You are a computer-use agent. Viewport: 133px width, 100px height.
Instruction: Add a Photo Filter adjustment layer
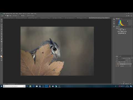click(x=123, y=32)
